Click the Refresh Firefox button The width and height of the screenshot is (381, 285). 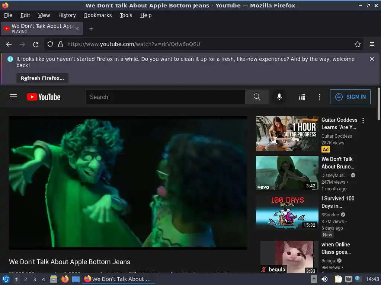(x=42, y=78)
